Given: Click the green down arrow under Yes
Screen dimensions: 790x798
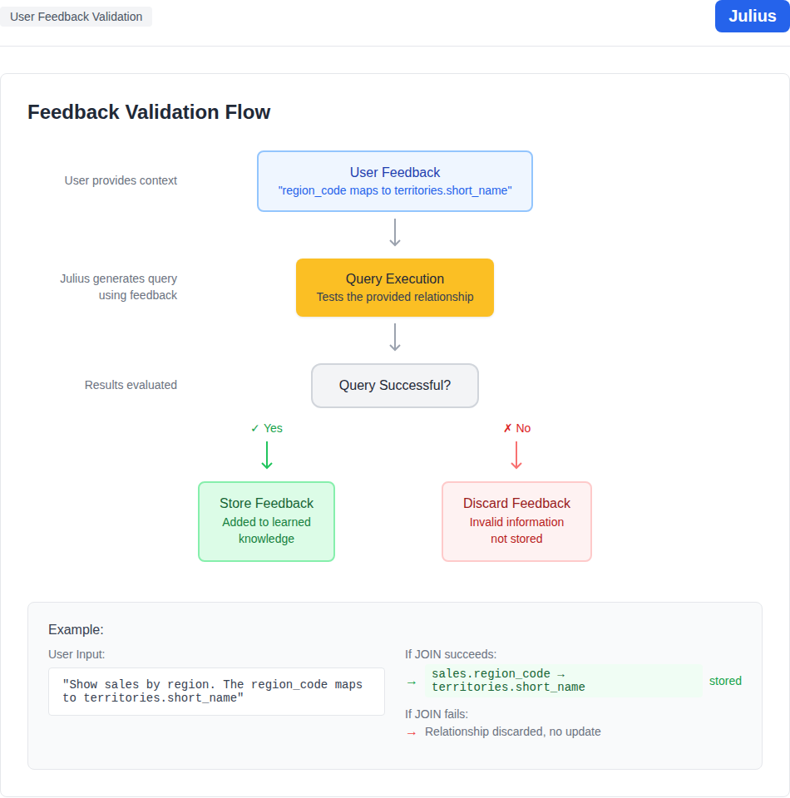Looking at the screenshot, I should click(267, 456).
